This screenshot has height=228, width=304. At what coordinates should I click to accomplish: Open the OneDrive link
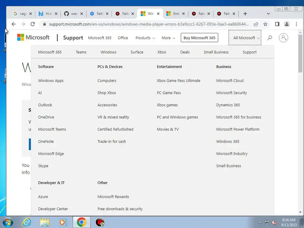46,117
